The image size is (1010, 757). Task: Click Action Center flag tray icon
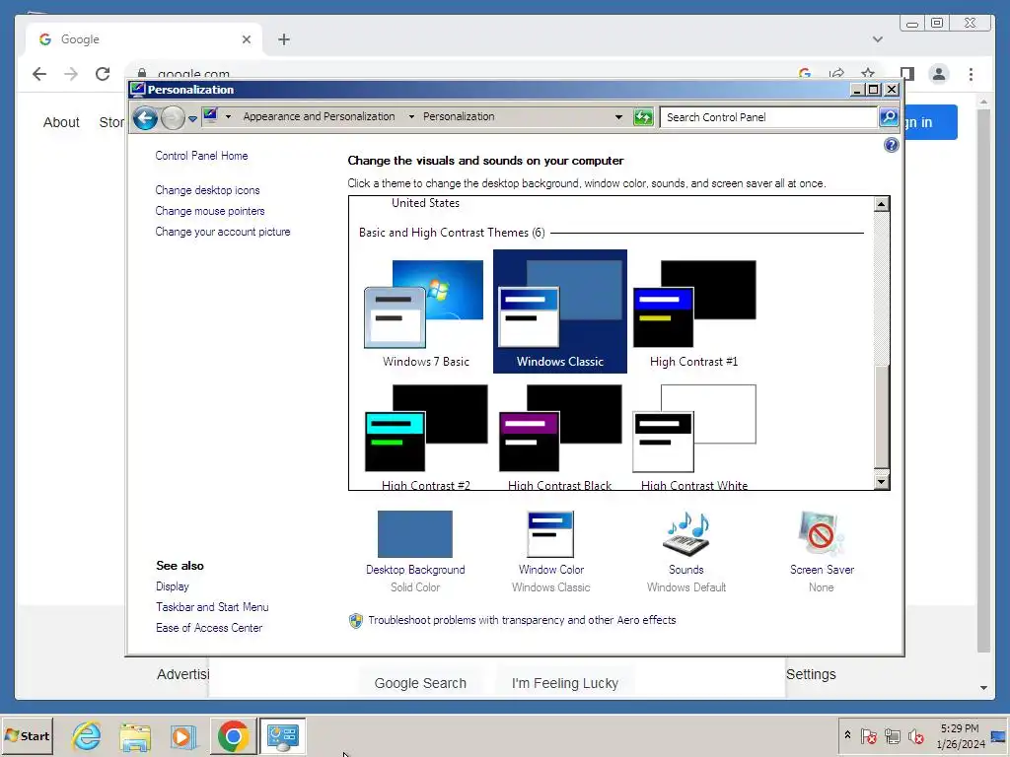pyautogui.click(x=868, y=735)
